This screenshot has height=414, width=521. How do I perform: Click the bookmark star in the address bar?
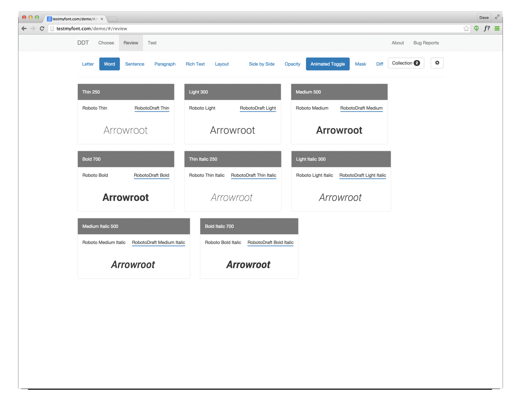click(466, 28)
